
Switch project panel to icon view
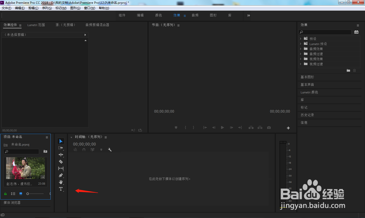click(21, 194)
